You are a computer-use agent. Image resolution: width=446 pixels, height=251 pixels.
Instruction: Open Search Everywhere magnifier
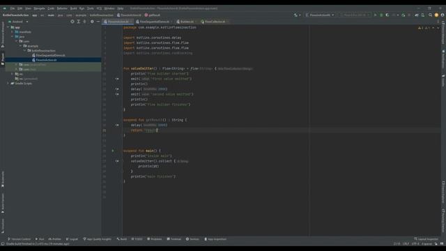(431, 15)
